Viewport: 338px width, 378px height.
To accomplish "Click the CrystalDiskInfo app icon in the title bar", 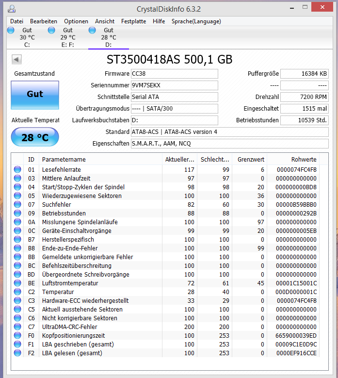I will pos(11,9).
